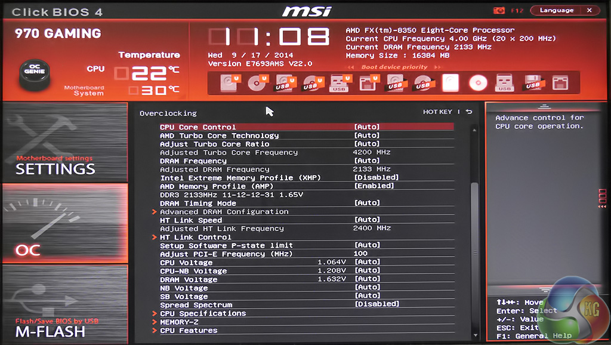This screenshot has height=345, width=611.
Task: Click the Adjusted HT Link Frequency 2400 MHz
Action: point(372,228)
